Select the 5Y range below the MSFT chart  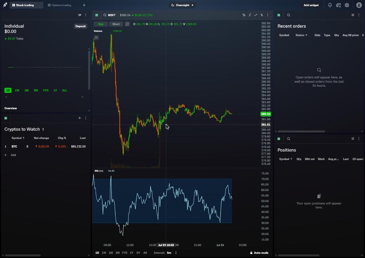pyautogui.click(x=138, y=253)
